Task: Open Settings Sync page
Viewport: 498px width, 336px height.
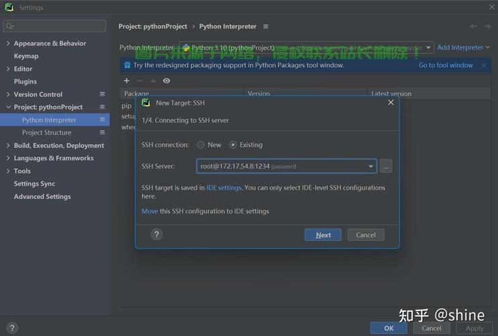Action: (34, 183)
